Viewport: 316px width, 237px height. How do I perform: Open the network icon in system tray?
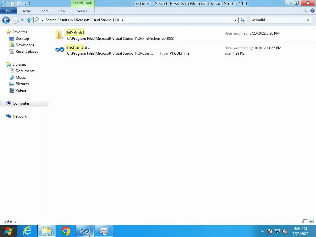[x=277, y=231]
